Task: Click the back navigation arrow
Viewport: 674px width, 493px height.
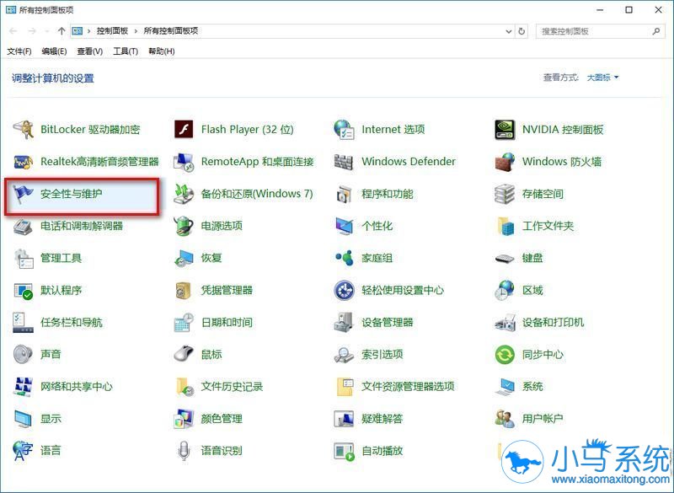Action: (x=13, y=31)
